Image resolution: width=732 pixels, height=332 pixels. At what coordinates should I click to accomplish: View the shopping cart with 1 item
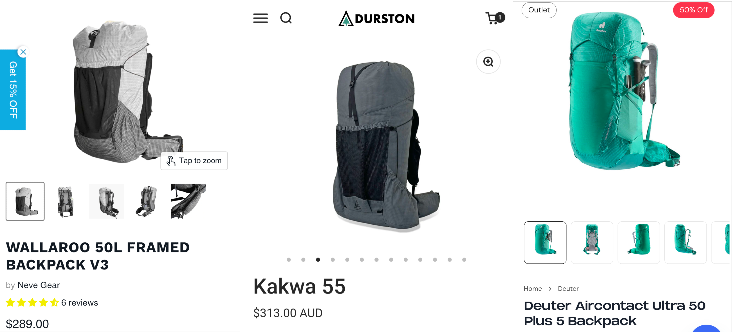tap(495, 18)
